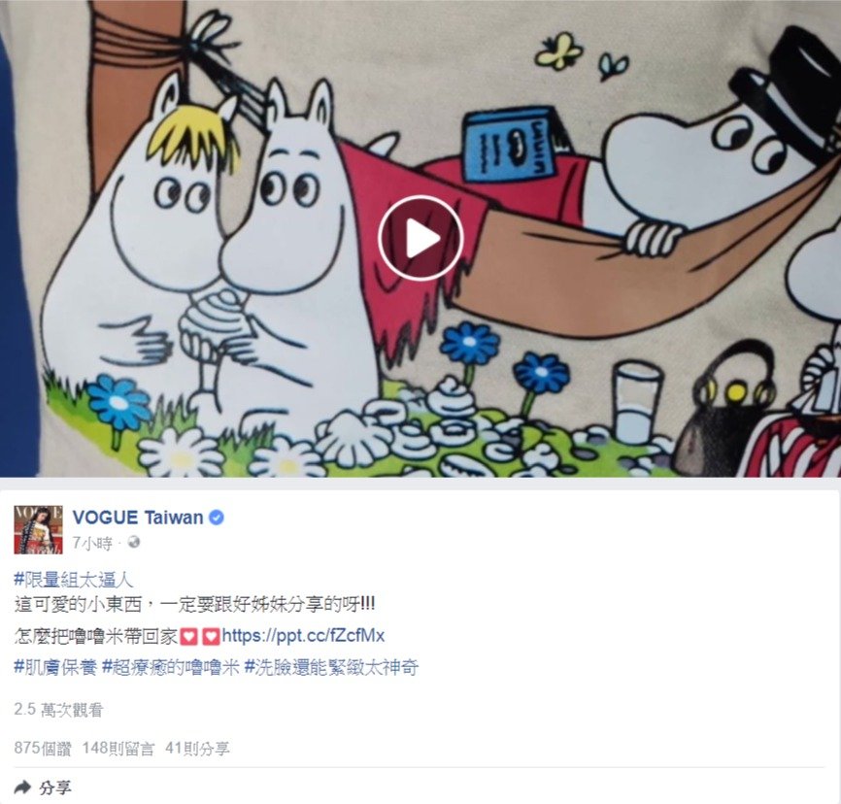Open hashtag #超療癒的嚕嚕米
This screenshot has width=841, height=804.
coord(170,667)
